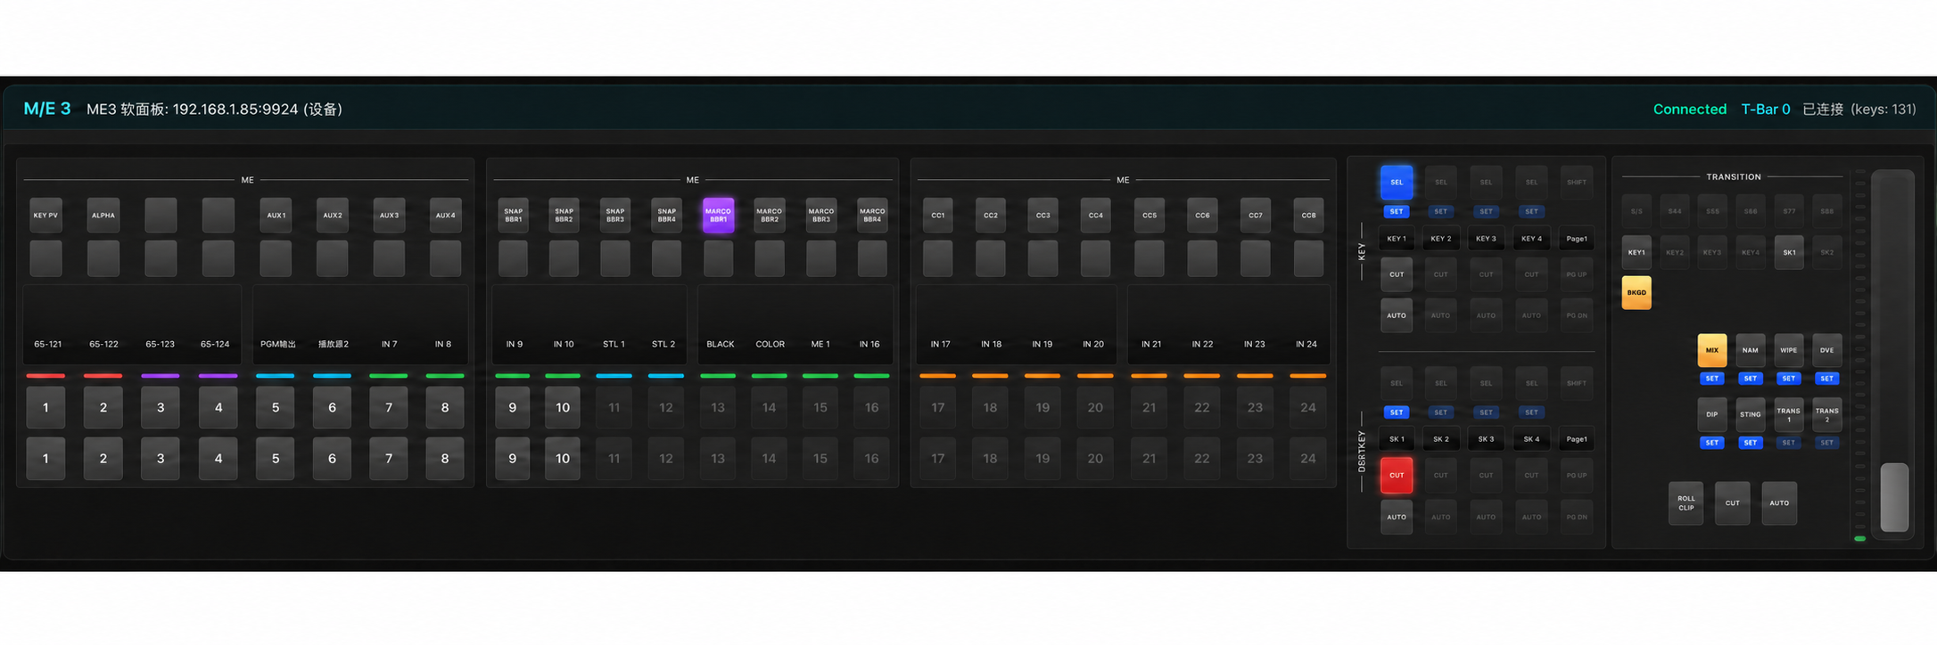1937x645 pixels.
Task: Select the CC2 button
Action: 991,216
